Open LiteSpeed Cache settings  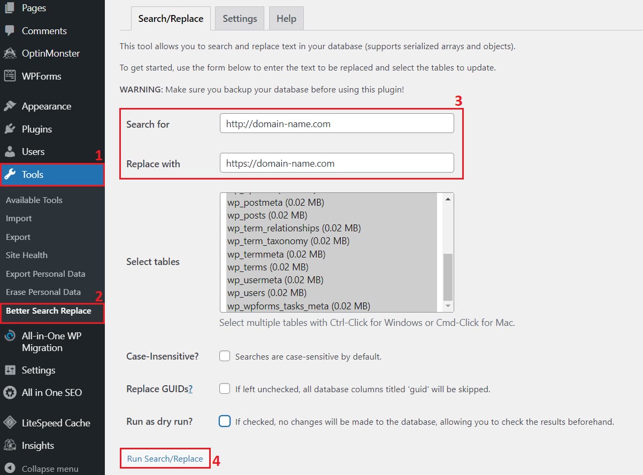point(55,423)
